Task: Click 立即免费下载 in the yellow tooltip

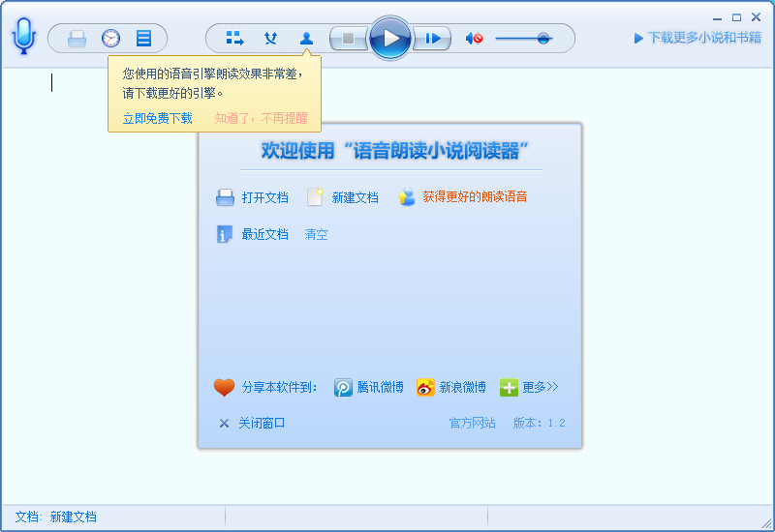Action: pos(158,118)
